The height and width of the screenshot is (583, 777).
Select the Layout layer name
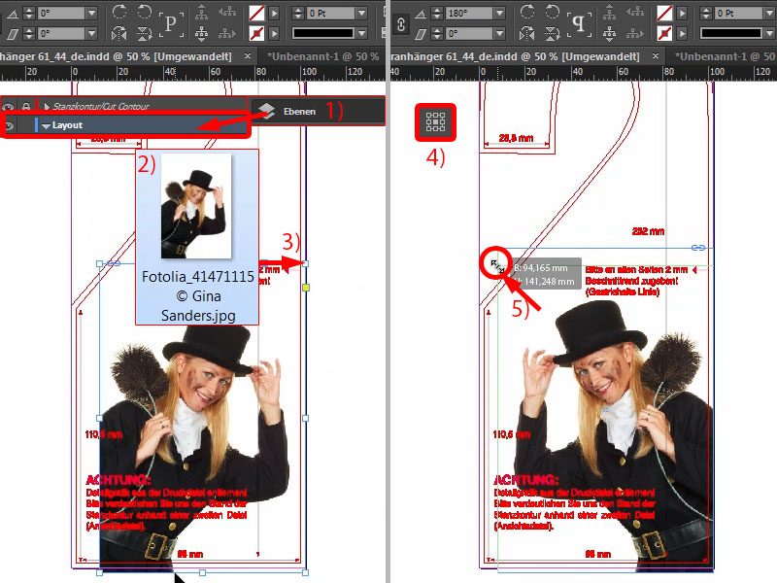click(67, 125)
